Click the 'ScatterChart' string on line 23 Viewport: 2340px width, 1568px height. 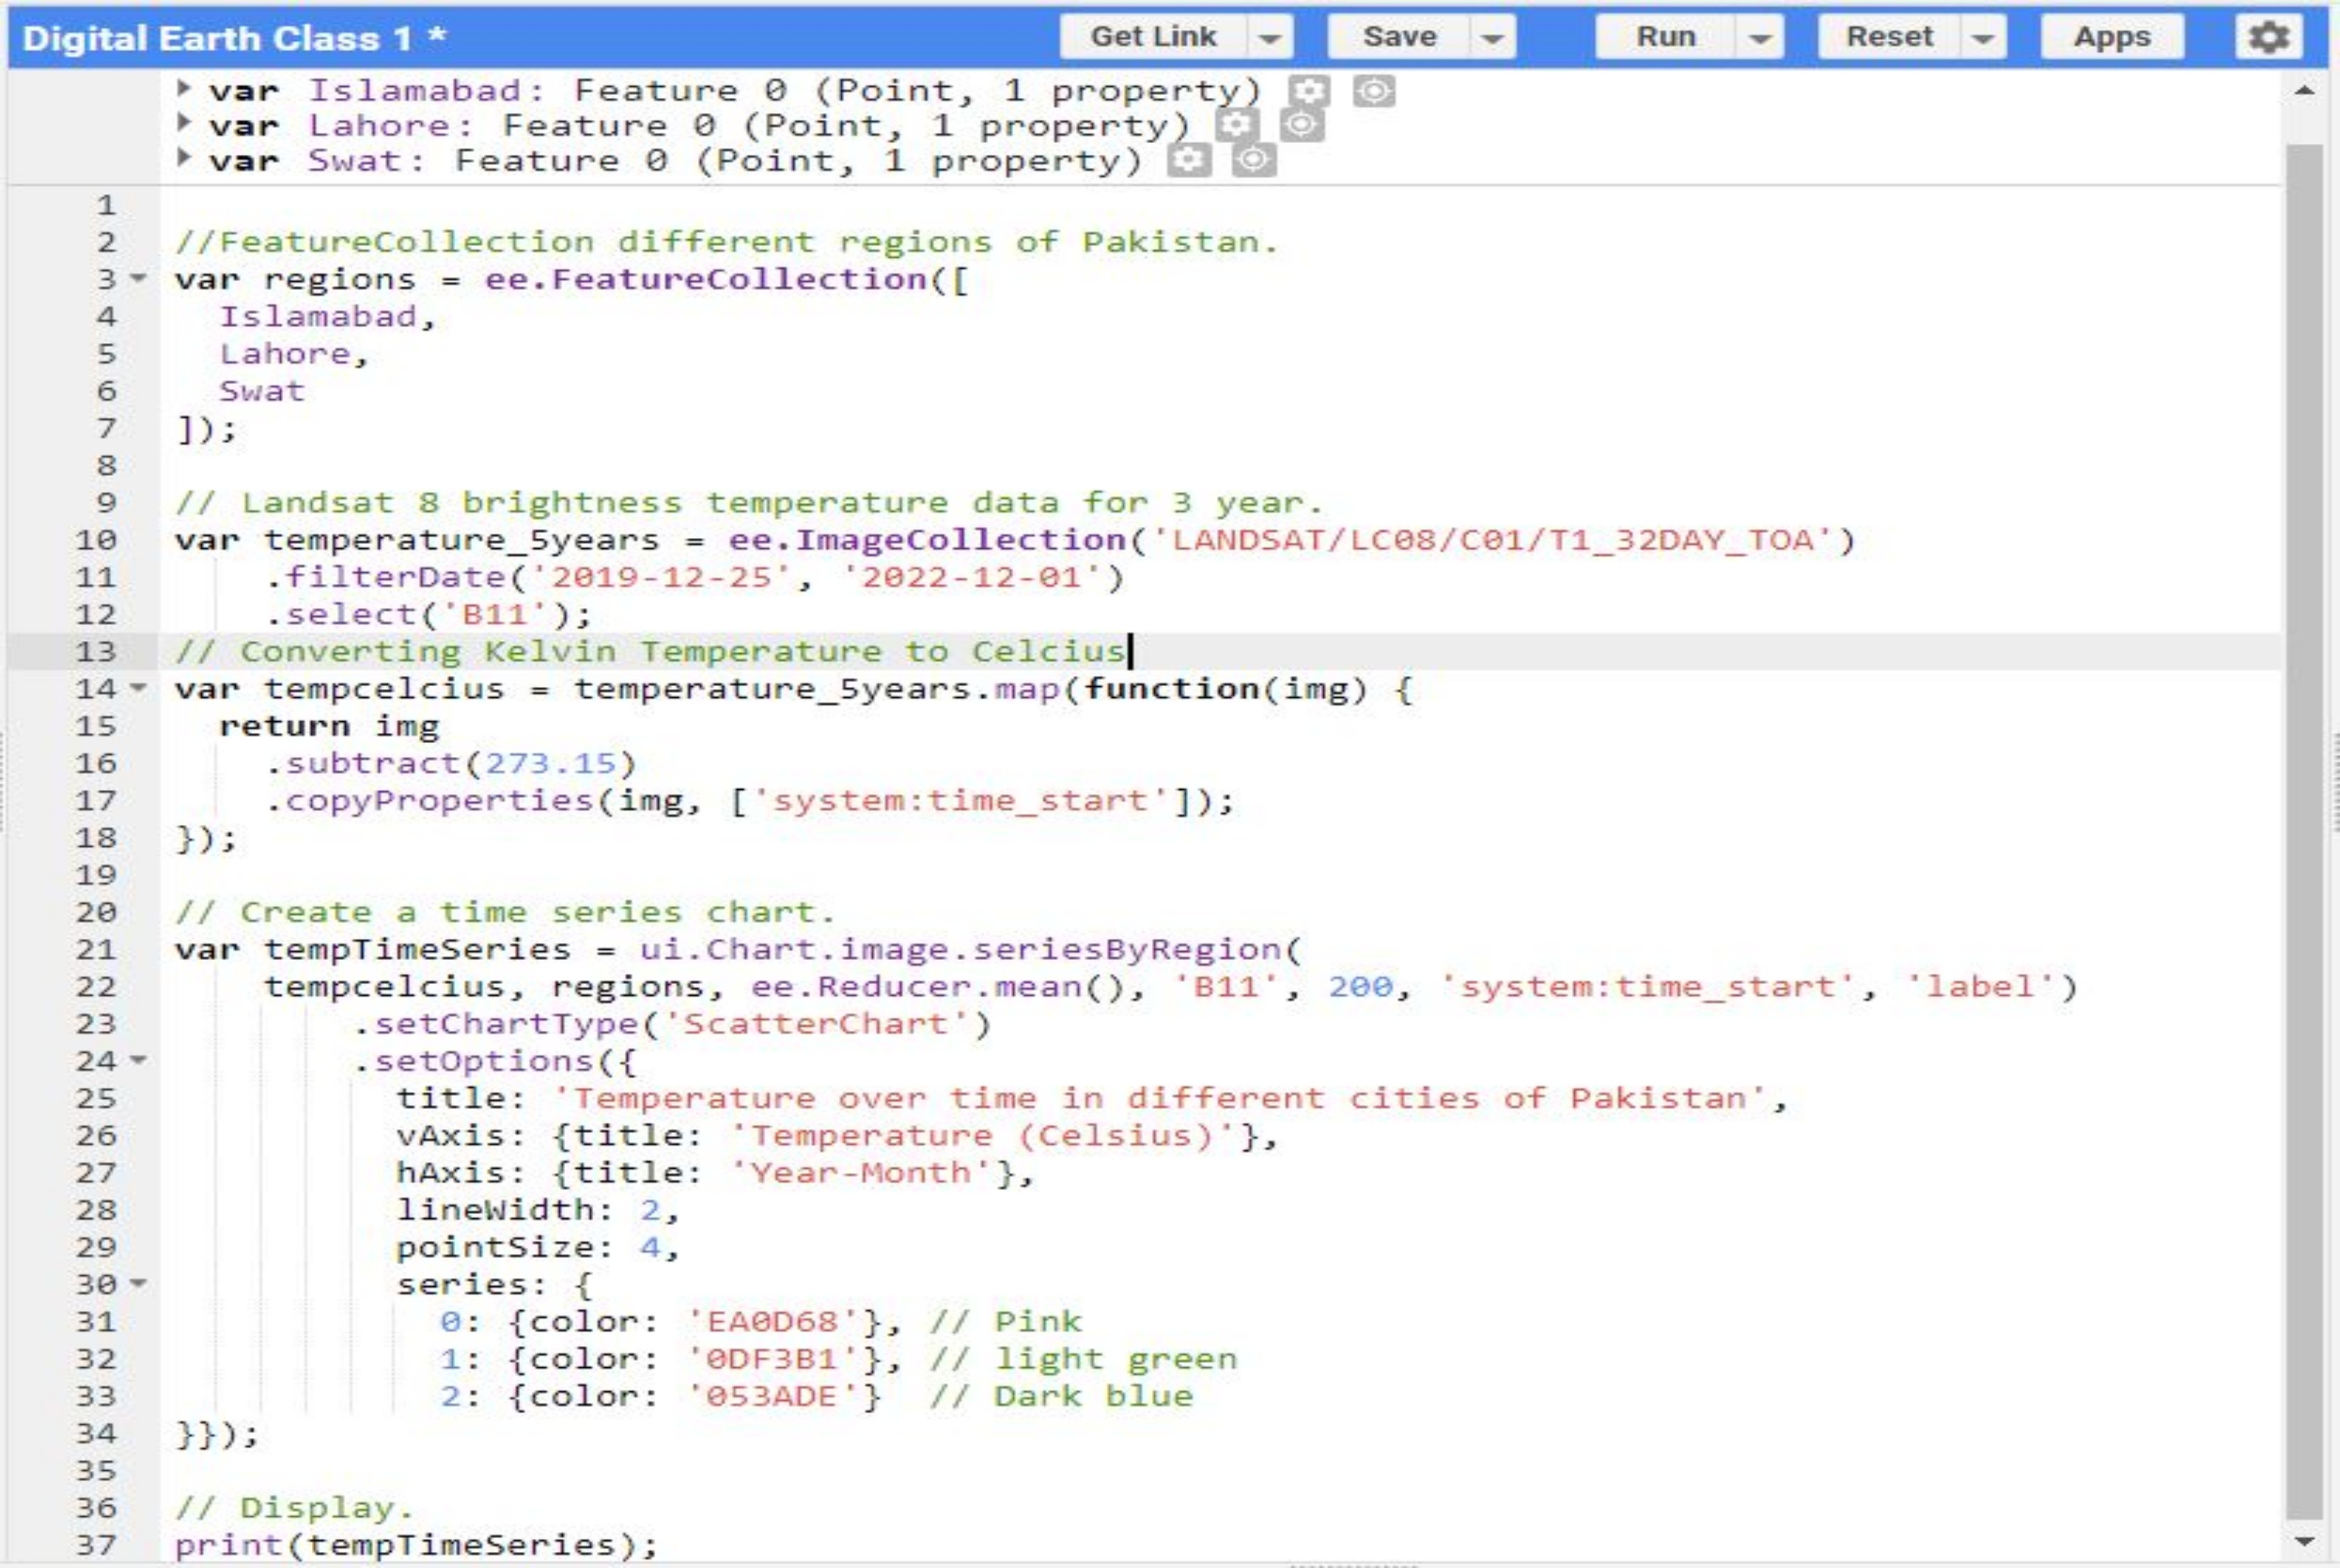click(816, 1023)
